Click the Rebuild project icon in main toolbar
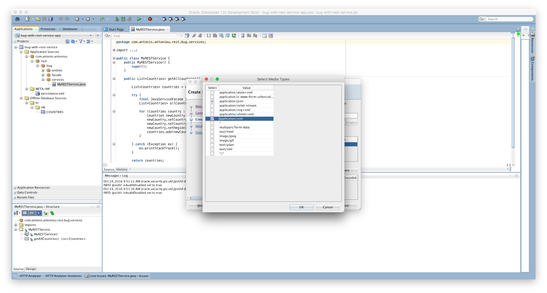547x293 pixels. point(123,19)
